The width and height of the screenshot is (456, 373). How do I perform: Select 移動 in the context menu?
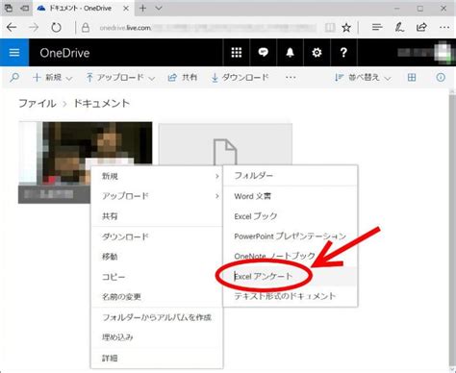[x=157, y=257]
